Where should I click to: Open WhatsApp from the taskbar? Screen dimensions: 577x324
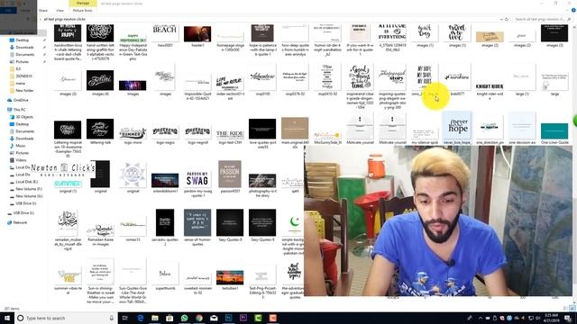click(x=184, y=318)
